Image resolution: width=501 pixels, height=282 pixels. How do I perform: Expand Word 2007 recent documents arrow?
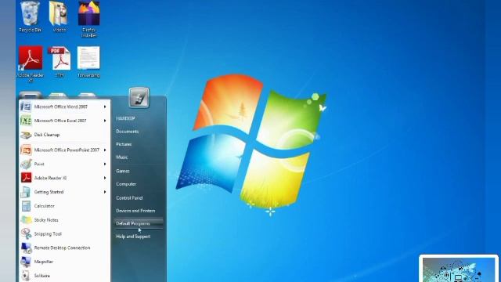pyautogui.click(x=105, y=107)
